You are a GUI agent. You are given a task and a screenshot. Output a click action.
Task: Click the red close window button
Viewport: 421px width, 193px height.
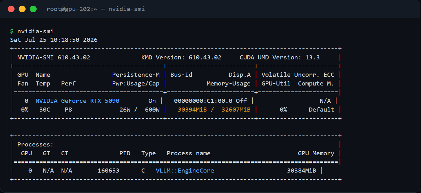click(11, 9)
